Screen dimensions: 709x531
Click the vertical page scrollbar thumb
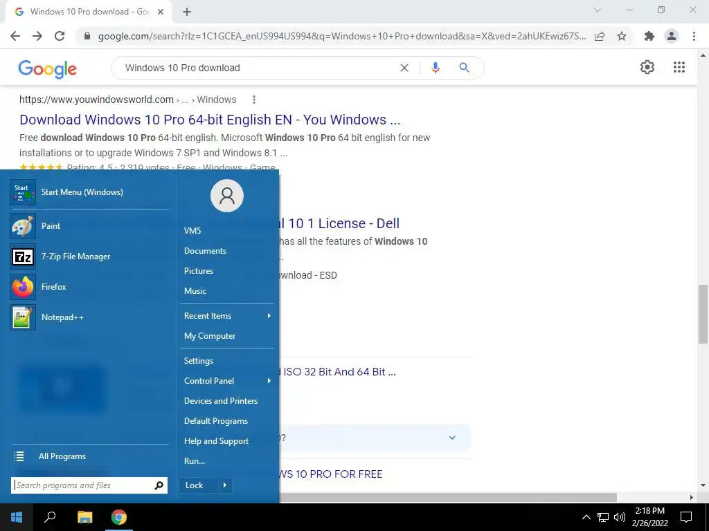click(703, 314)
